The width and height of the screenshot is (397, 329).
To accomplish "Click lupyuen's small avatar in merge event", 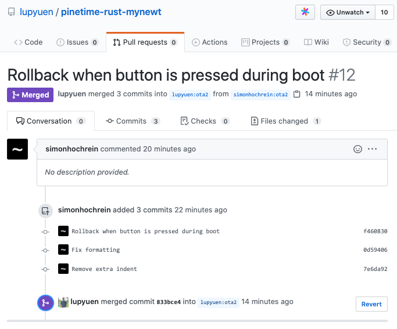I will click(63, 302).
